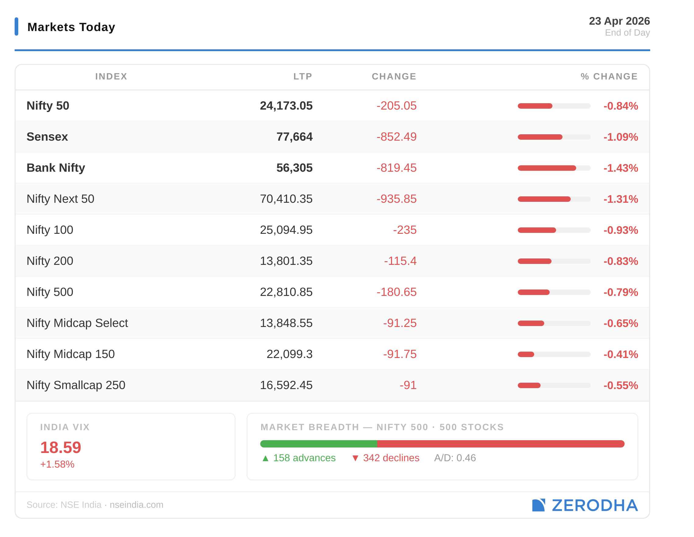
Task: Click the India VIX value 18.59
Action: pos(61,447)
